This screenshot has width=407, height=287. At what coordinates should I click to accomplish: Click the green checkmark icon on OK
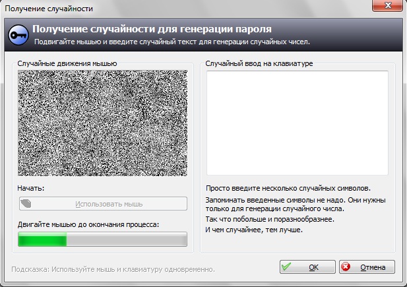point(286,267)
